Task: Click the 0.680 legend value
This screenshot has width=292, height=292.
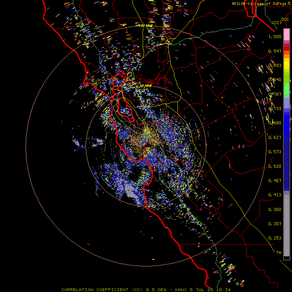Action: (x=275, y=123)
